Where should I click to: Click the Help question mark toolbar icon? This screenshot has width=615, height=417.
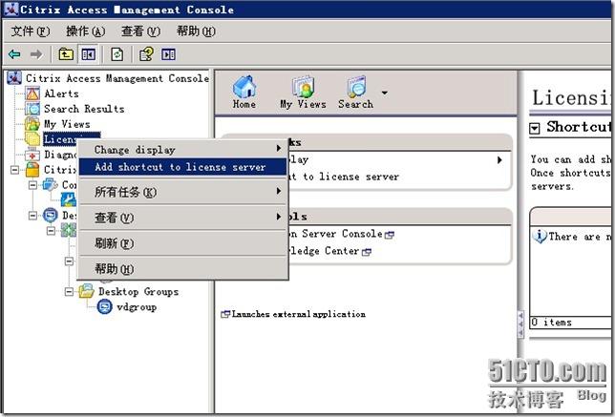(146, 54)
